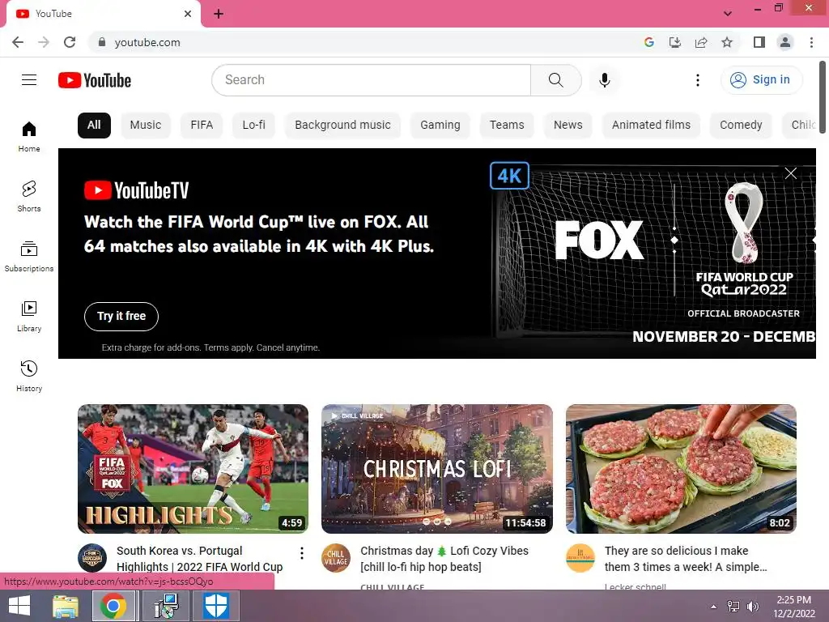Select the News filter chip
This screenshot has width=829, height=622.
[568, 126]
